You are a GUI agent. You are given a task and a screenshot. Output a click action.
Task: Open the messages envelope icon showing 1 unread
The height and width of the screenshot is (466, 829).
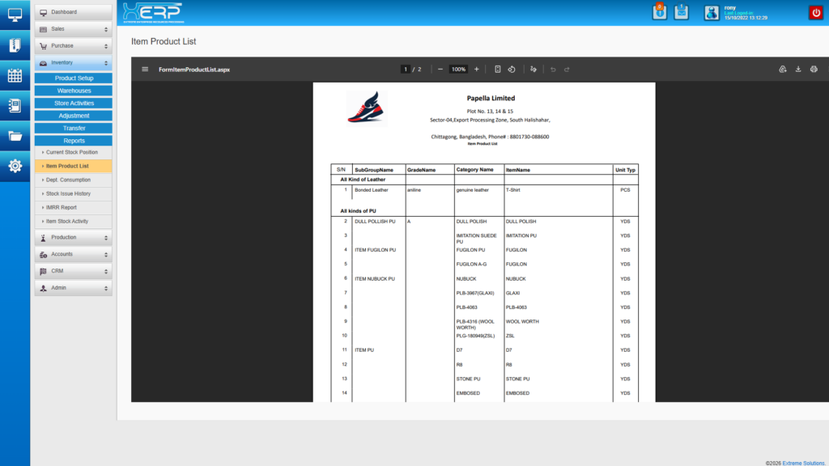pos(680,12)
